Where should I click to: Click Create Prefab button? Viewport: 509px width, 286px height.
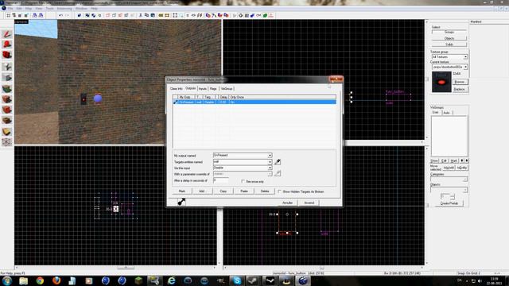[x=449, y=203]
